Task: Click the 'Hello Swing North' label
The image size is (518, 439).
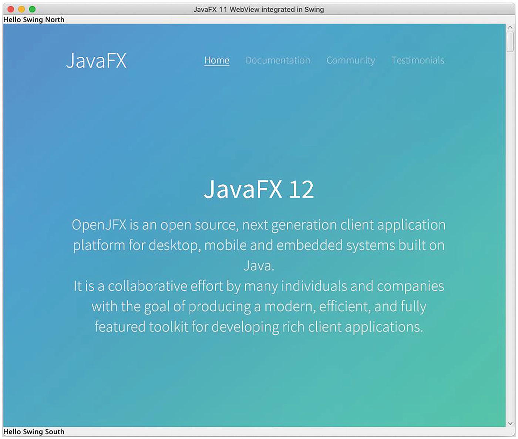Action: [34, 20]
